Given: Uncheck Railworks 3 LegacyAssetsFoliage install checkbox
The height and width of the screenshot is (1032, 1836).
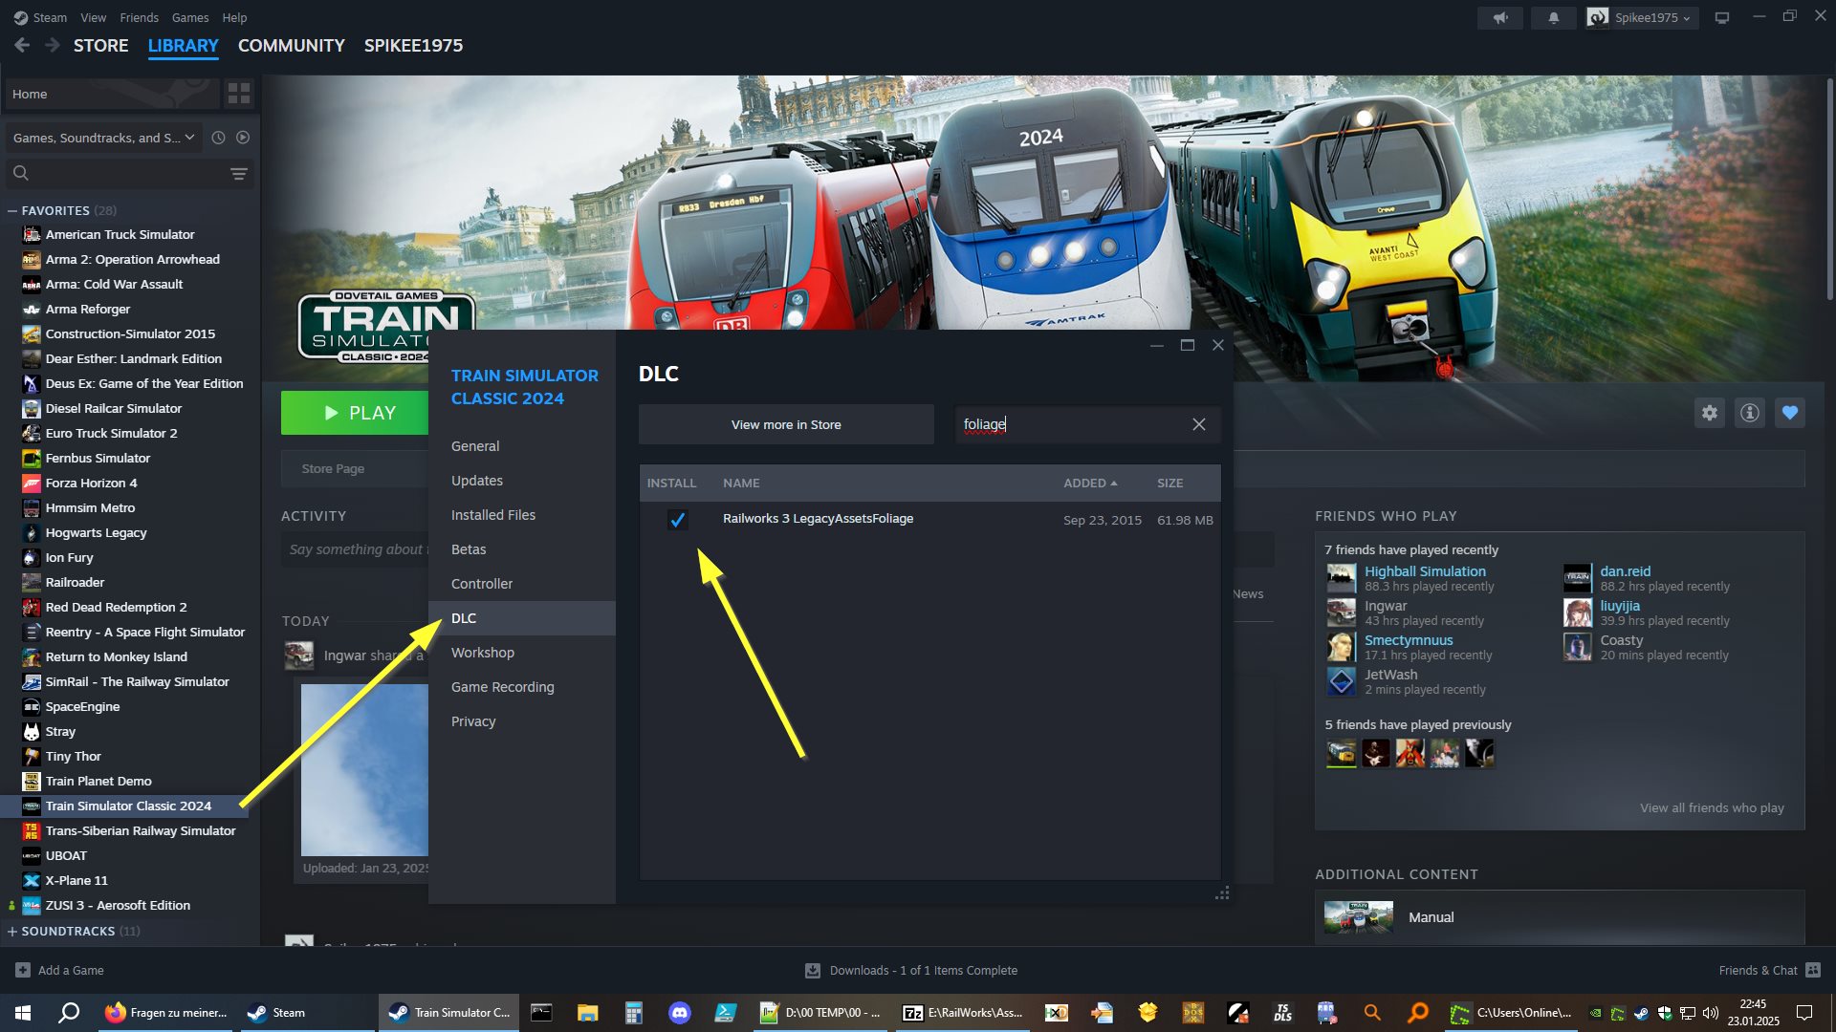Looking at the screenshot, I should tap(677, 520).
